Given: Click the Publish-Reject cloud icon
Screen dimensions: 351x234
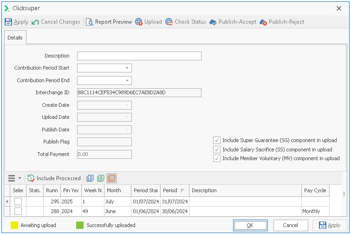Looking at the screenshot, I should coord(263,22).
